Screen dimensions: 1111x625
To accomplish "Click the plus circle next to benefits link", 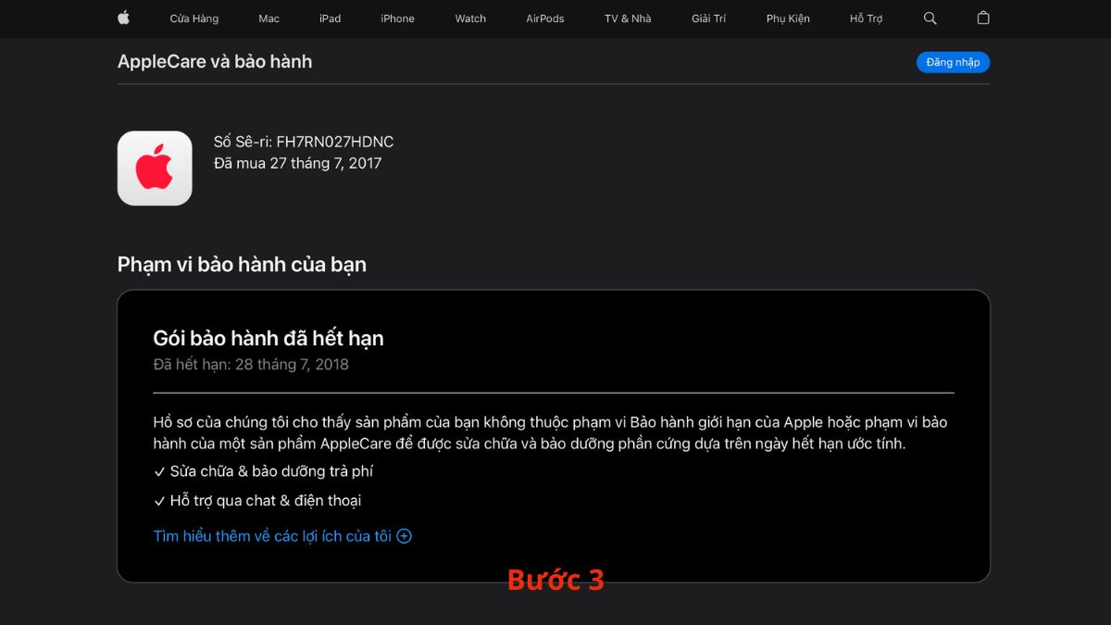I will (405, 535).
